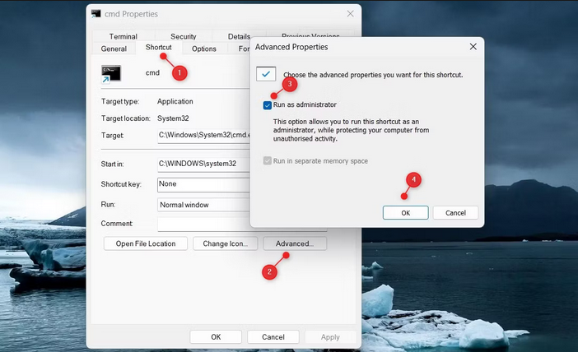
Task: Open Advanced shortcut settings
Action: [x=295, y=243]
